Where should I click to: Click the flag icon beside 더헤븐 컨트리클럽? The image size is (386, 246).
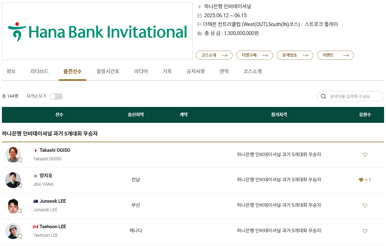coord(199,24)
